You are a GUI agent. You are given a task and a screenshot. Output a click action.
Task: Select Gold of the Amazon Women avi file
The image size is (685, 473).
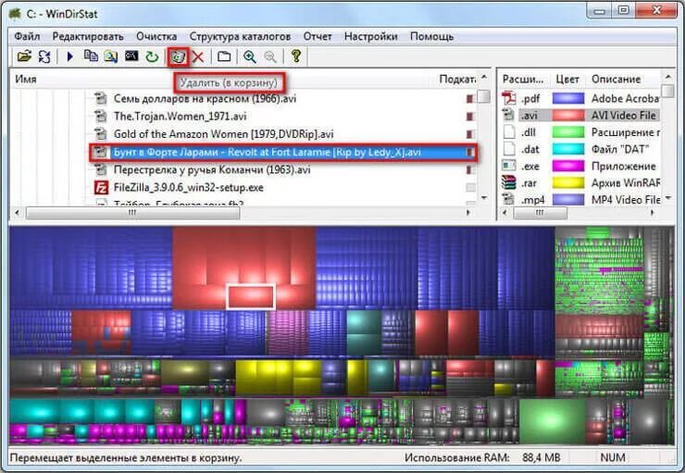pyautogui.click(x=223, y=134)
